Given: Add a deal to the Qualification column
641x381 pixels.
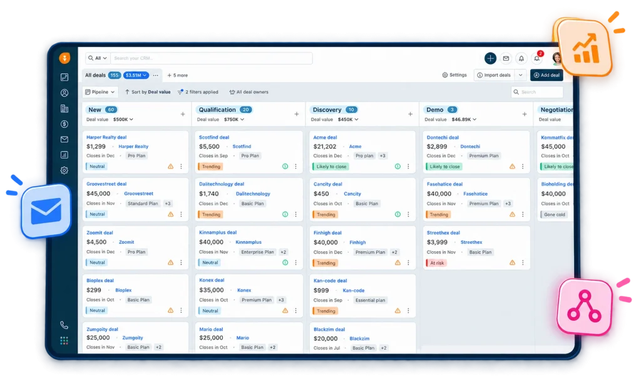Looking at the screenshot, I should [x=296, y=114].
